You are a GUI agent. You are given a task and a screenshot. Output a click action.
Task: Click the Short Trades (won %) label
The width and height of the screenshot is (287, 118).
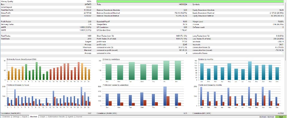[x=105, y=36]
